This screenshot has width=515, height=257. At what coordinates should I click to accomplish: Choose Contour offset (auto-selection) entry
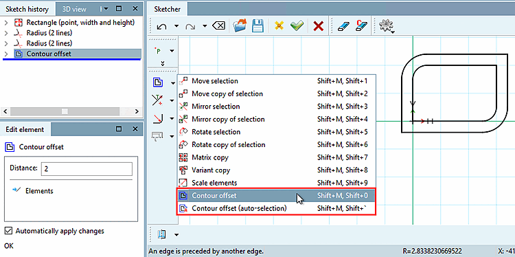276,208
